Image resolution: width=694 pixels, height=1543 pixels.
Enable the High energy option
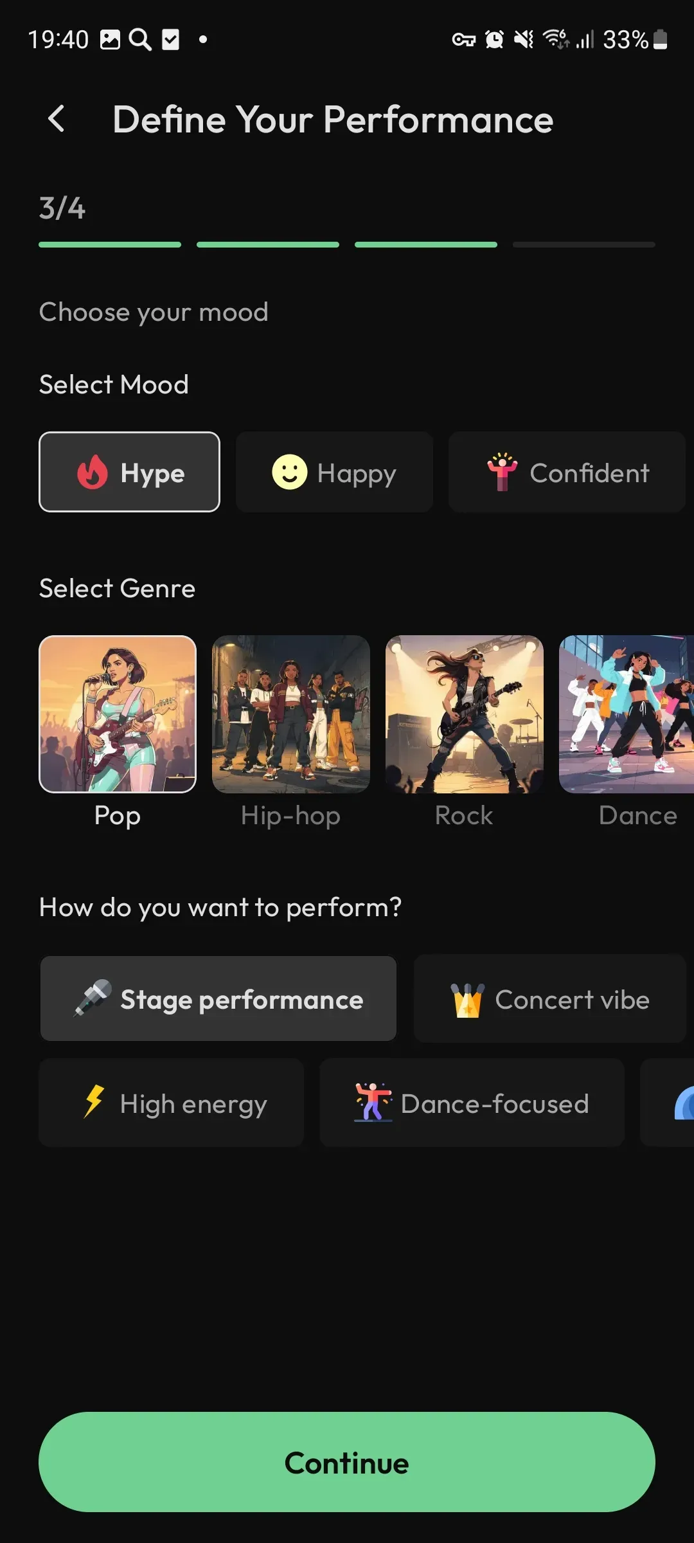pos(171,1103)
